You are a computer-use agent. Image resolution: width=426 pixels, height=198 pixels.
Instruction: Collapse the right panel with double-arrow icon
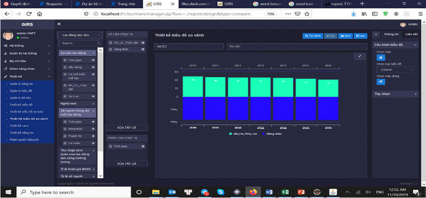pos(376,34)
